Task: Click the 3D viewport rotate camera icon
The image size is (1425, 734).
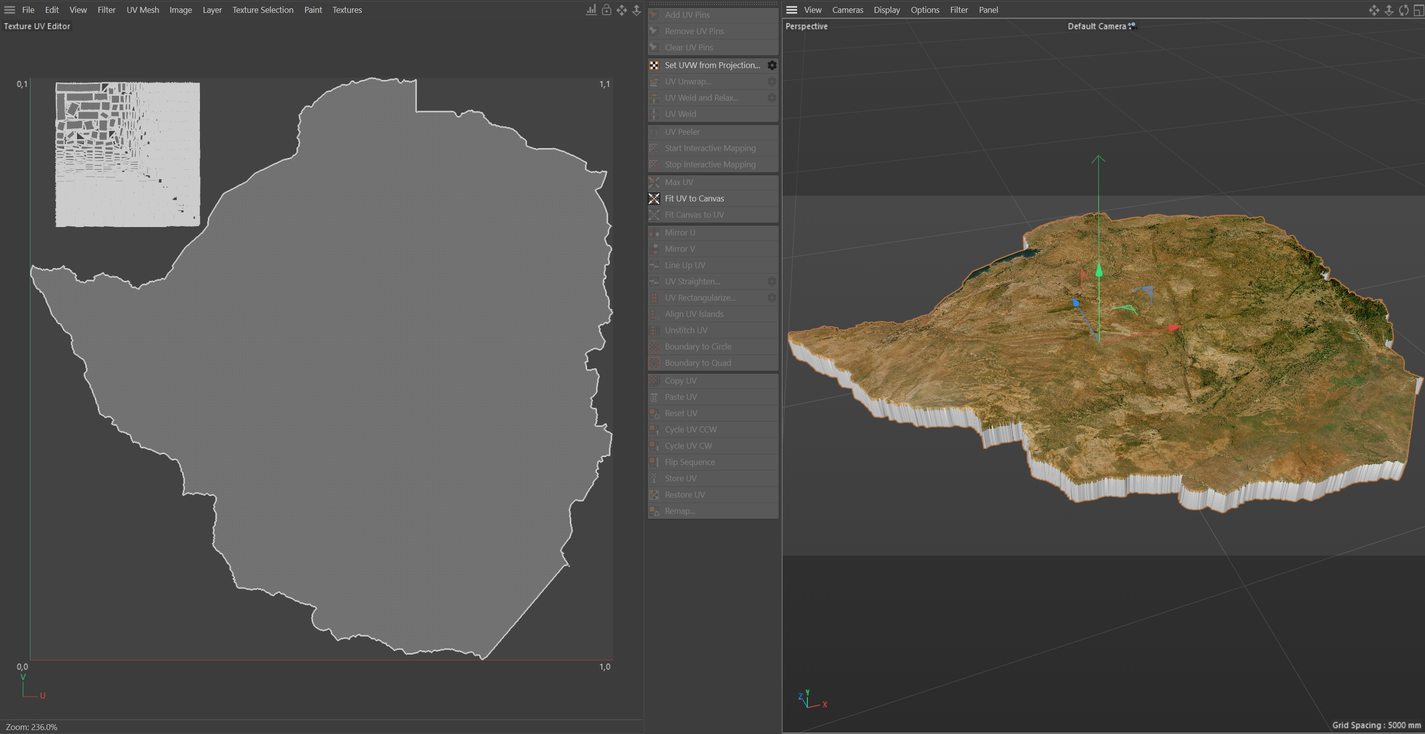Action: [x=1403, y=10]
